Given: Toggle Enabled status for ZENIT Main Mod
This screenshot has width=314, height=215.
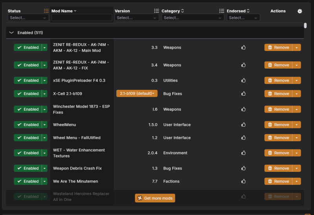Looking at the screenshot, I should coord(28,47).
